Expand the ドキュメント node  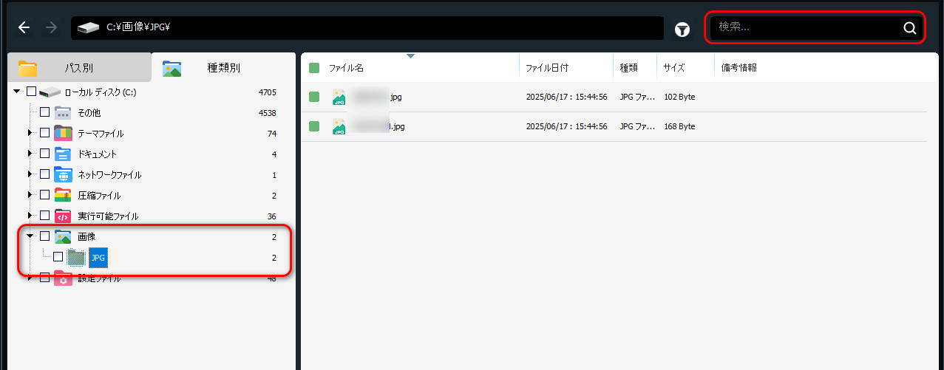coord(30,154)
